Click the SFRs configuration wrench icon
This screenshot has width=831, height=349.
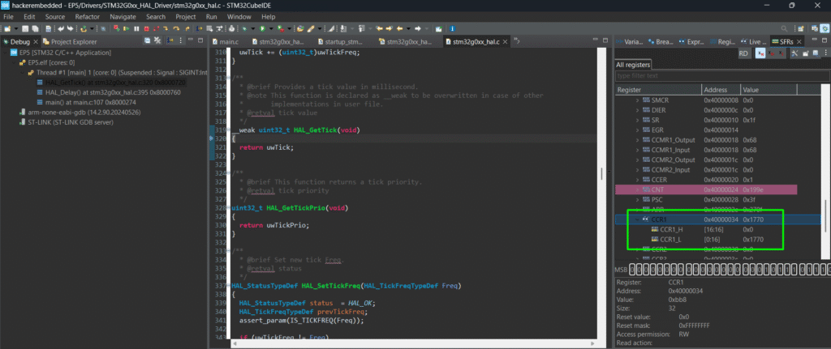pos(794,53)
